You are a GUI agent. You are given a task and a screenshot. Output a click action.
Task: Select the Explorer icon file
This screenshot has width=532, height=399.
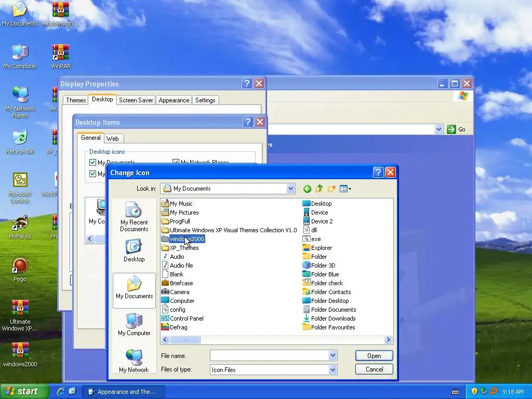(317, 248)
